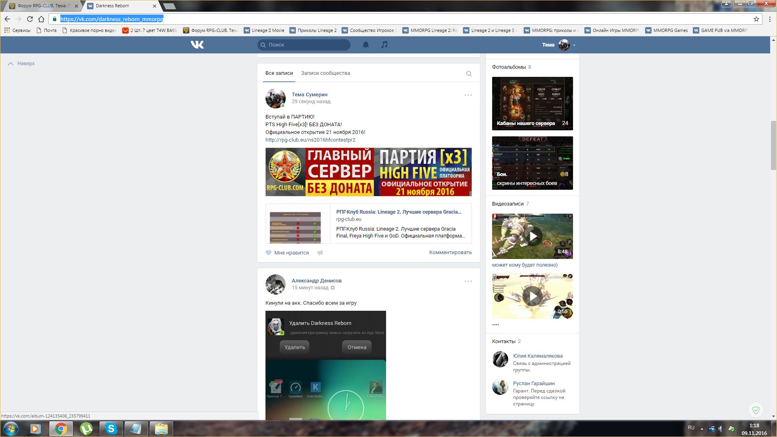This screenshot has width=777, height=437.
Task: Open the file explorer taskbar icon
Action: pyautogui.click(x=161, y=429)
